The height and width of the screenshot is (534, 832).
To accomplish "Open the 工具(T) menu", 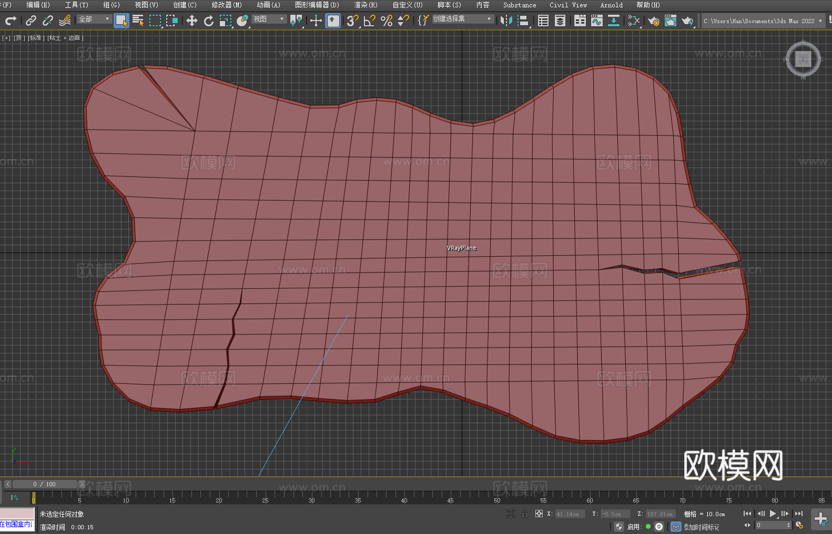I will (x=76, y=5).
